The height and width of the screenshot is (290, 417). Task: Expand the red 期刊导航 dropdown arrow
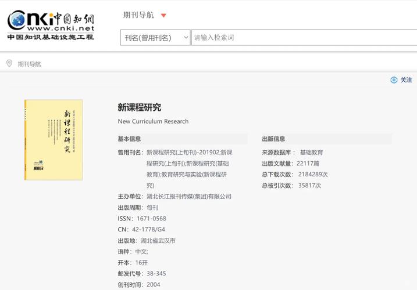163,16
